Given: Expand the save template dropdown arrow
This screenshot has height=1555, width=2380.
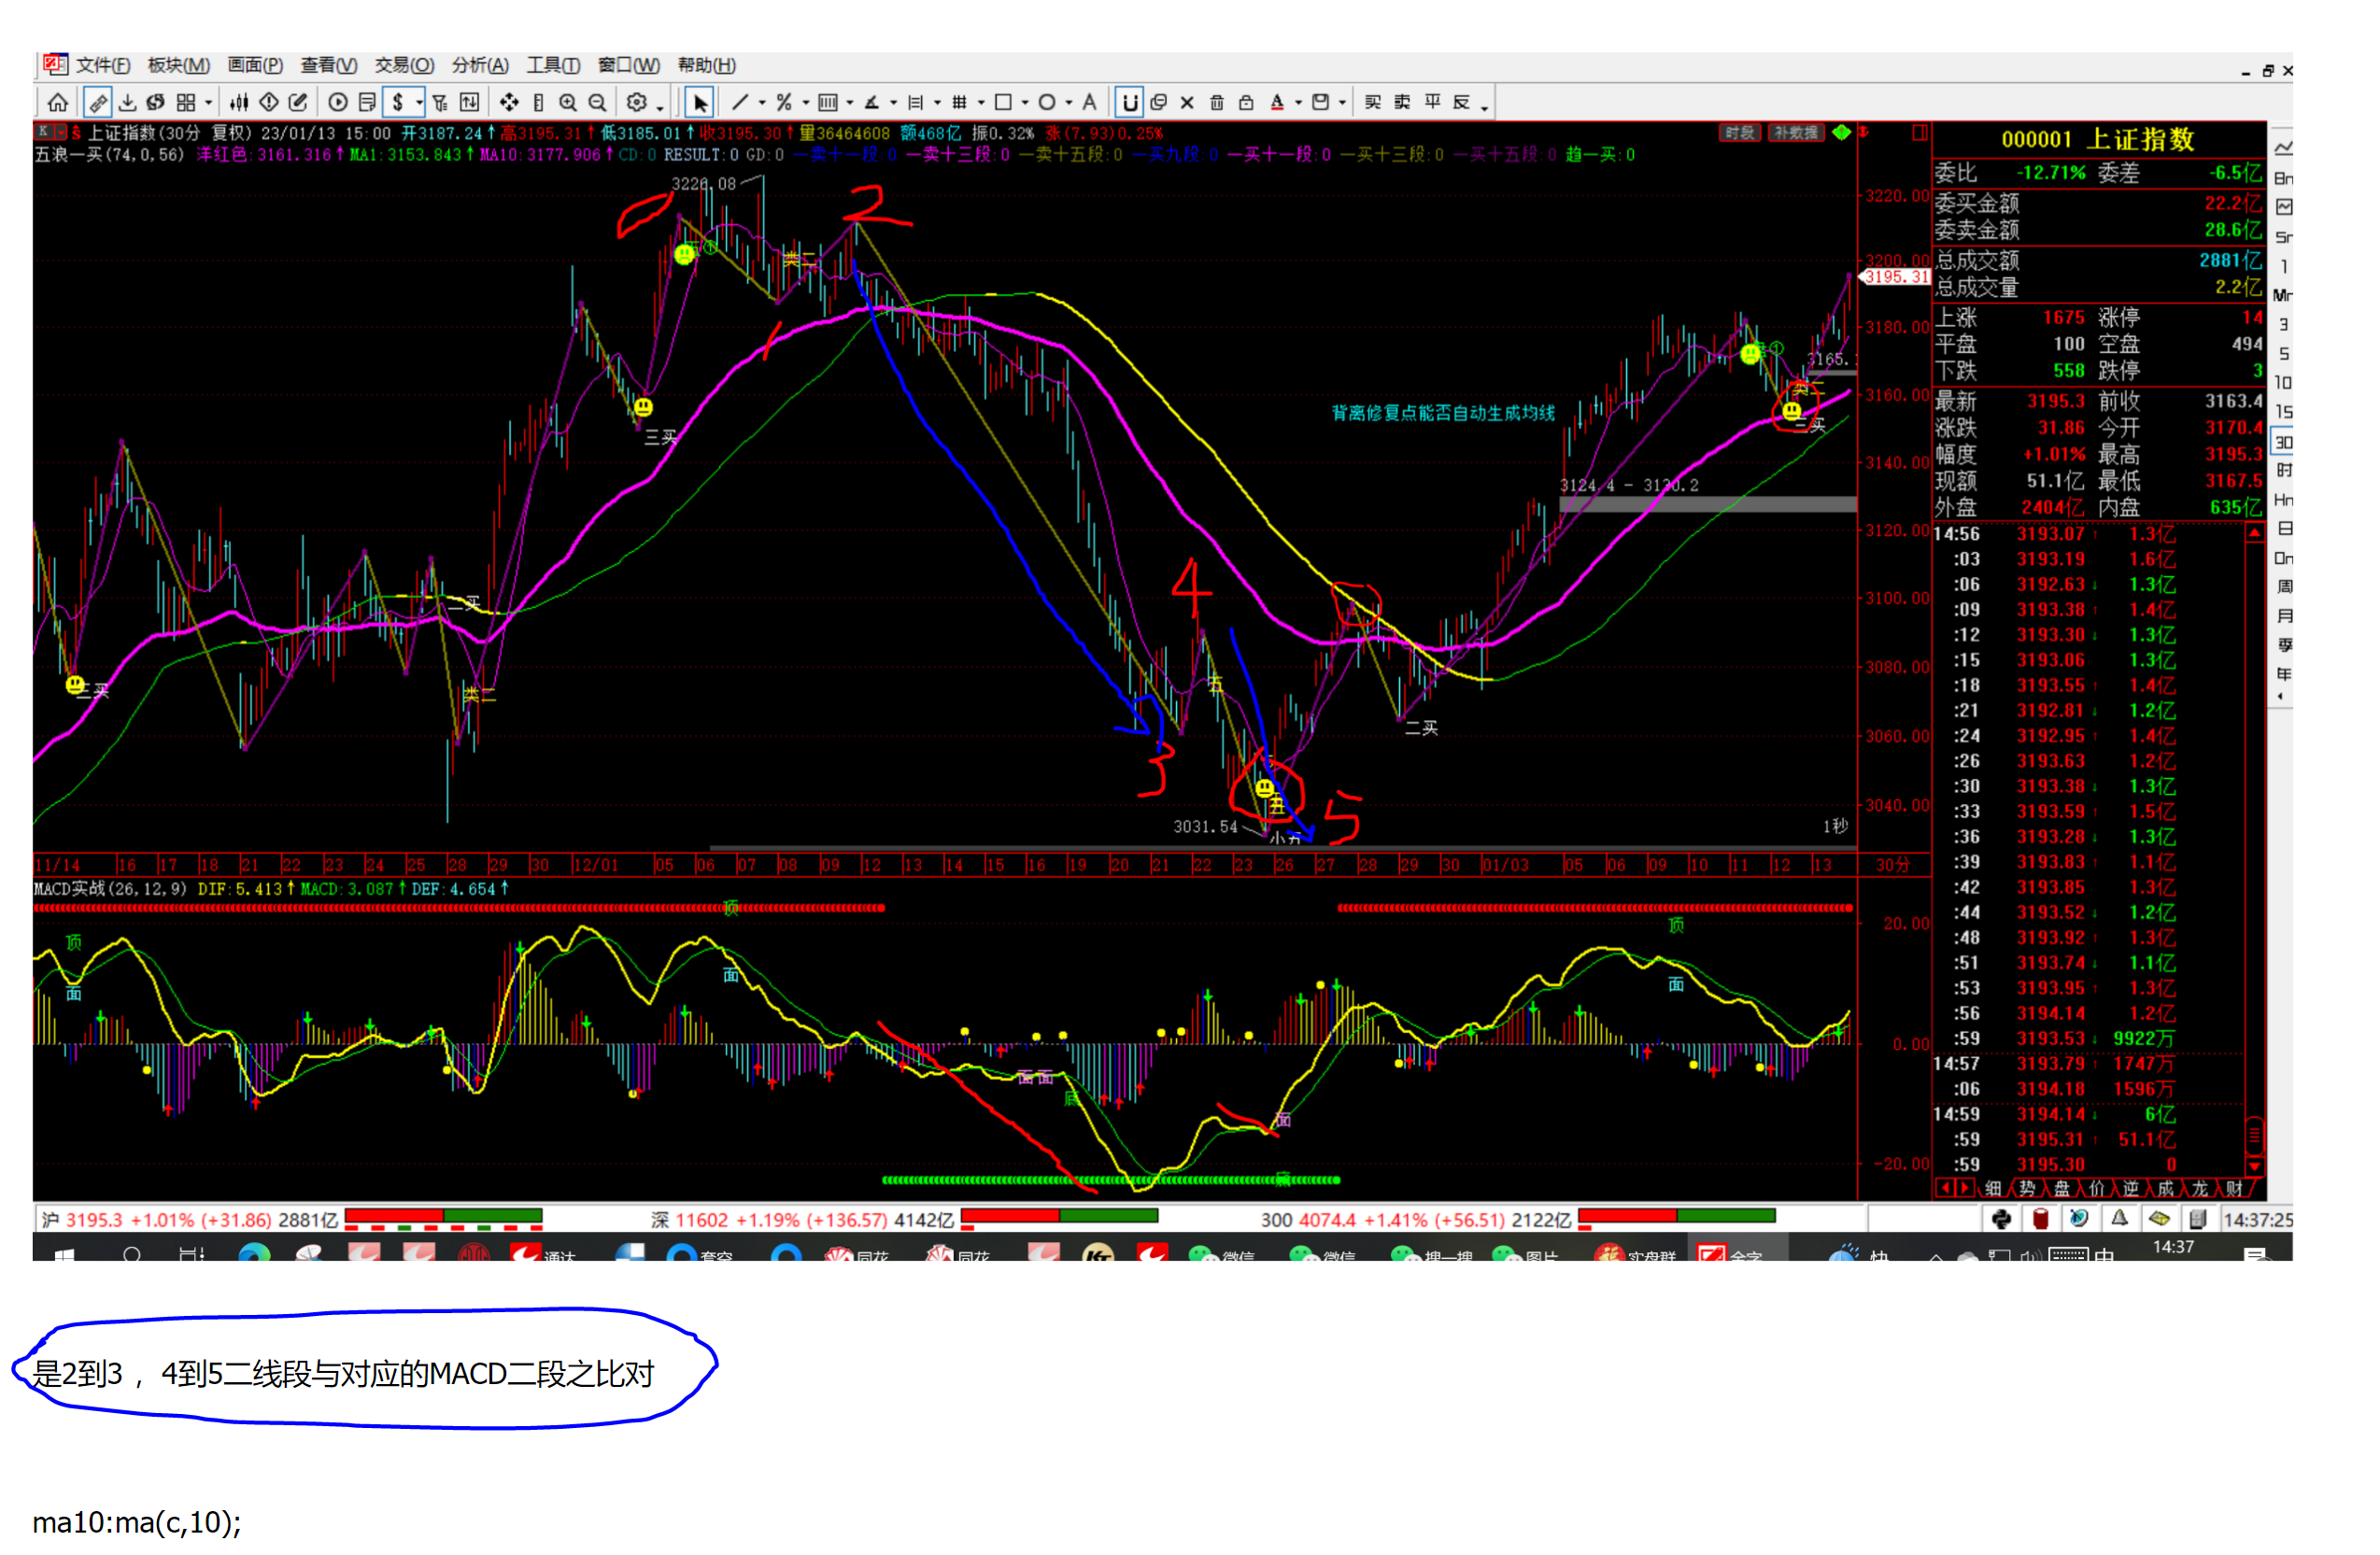Looking at the screenshot, I should point(1342,102).
